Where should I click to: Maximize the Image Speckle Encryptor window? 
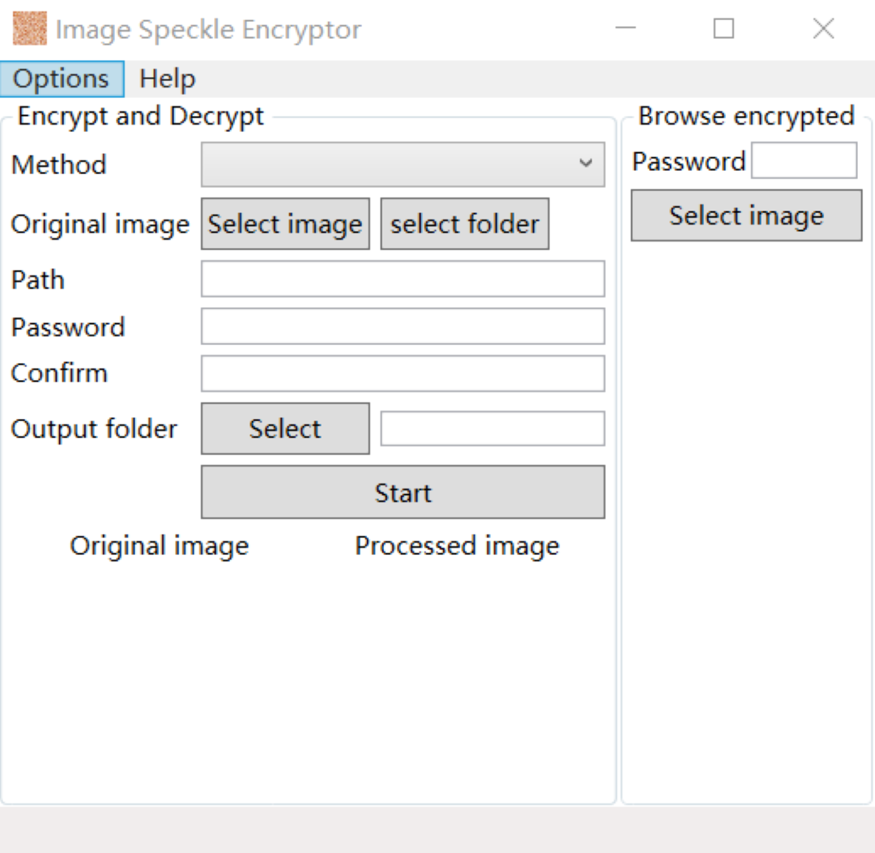coord(723,29)
